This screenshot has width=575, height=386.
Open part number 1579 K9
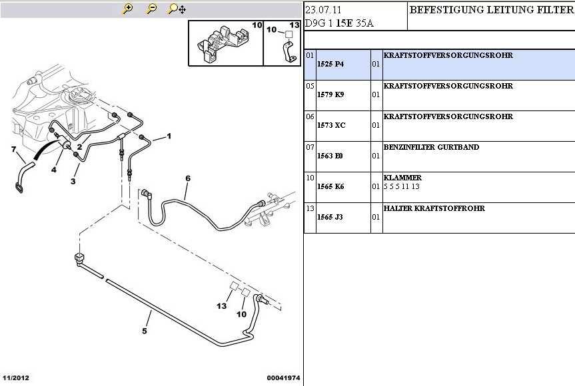[330, 95]
